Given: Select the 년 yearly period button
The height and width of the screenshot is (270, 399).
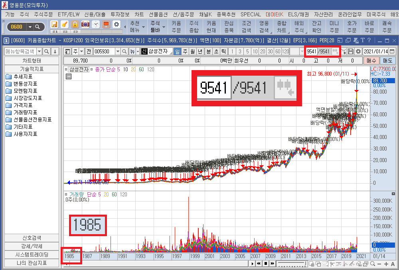Looking at the screenshot, I should 200,51.
